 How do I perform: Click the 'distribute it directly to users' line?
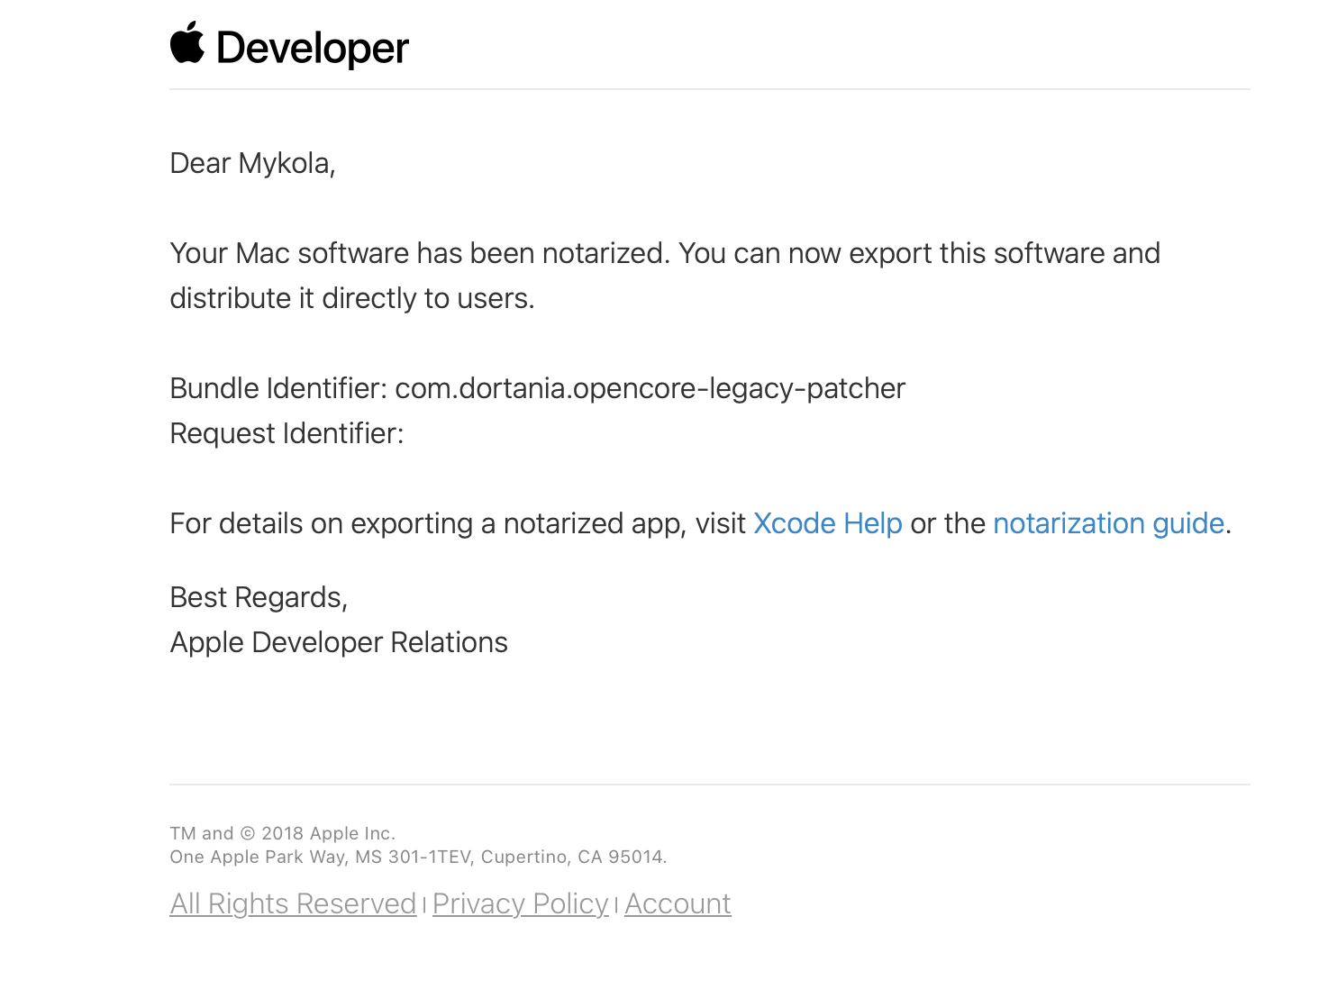(x=351, y=298)
